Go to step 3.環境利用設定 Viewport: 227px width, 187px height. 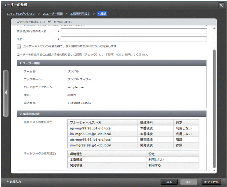click(x=80, y=14)
